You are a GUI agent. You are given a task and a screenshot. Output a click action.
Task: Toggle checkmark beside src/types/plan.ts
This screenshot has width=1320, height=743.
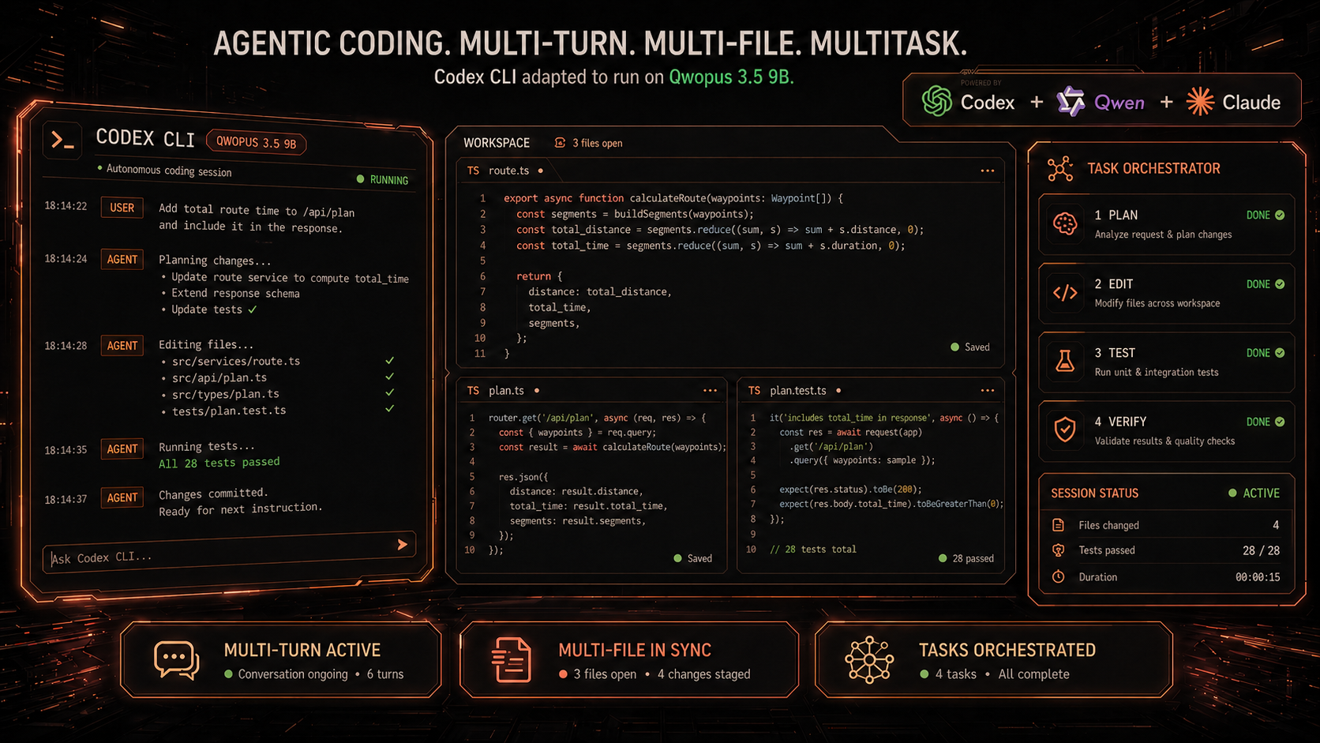click(x=389, y=392)
